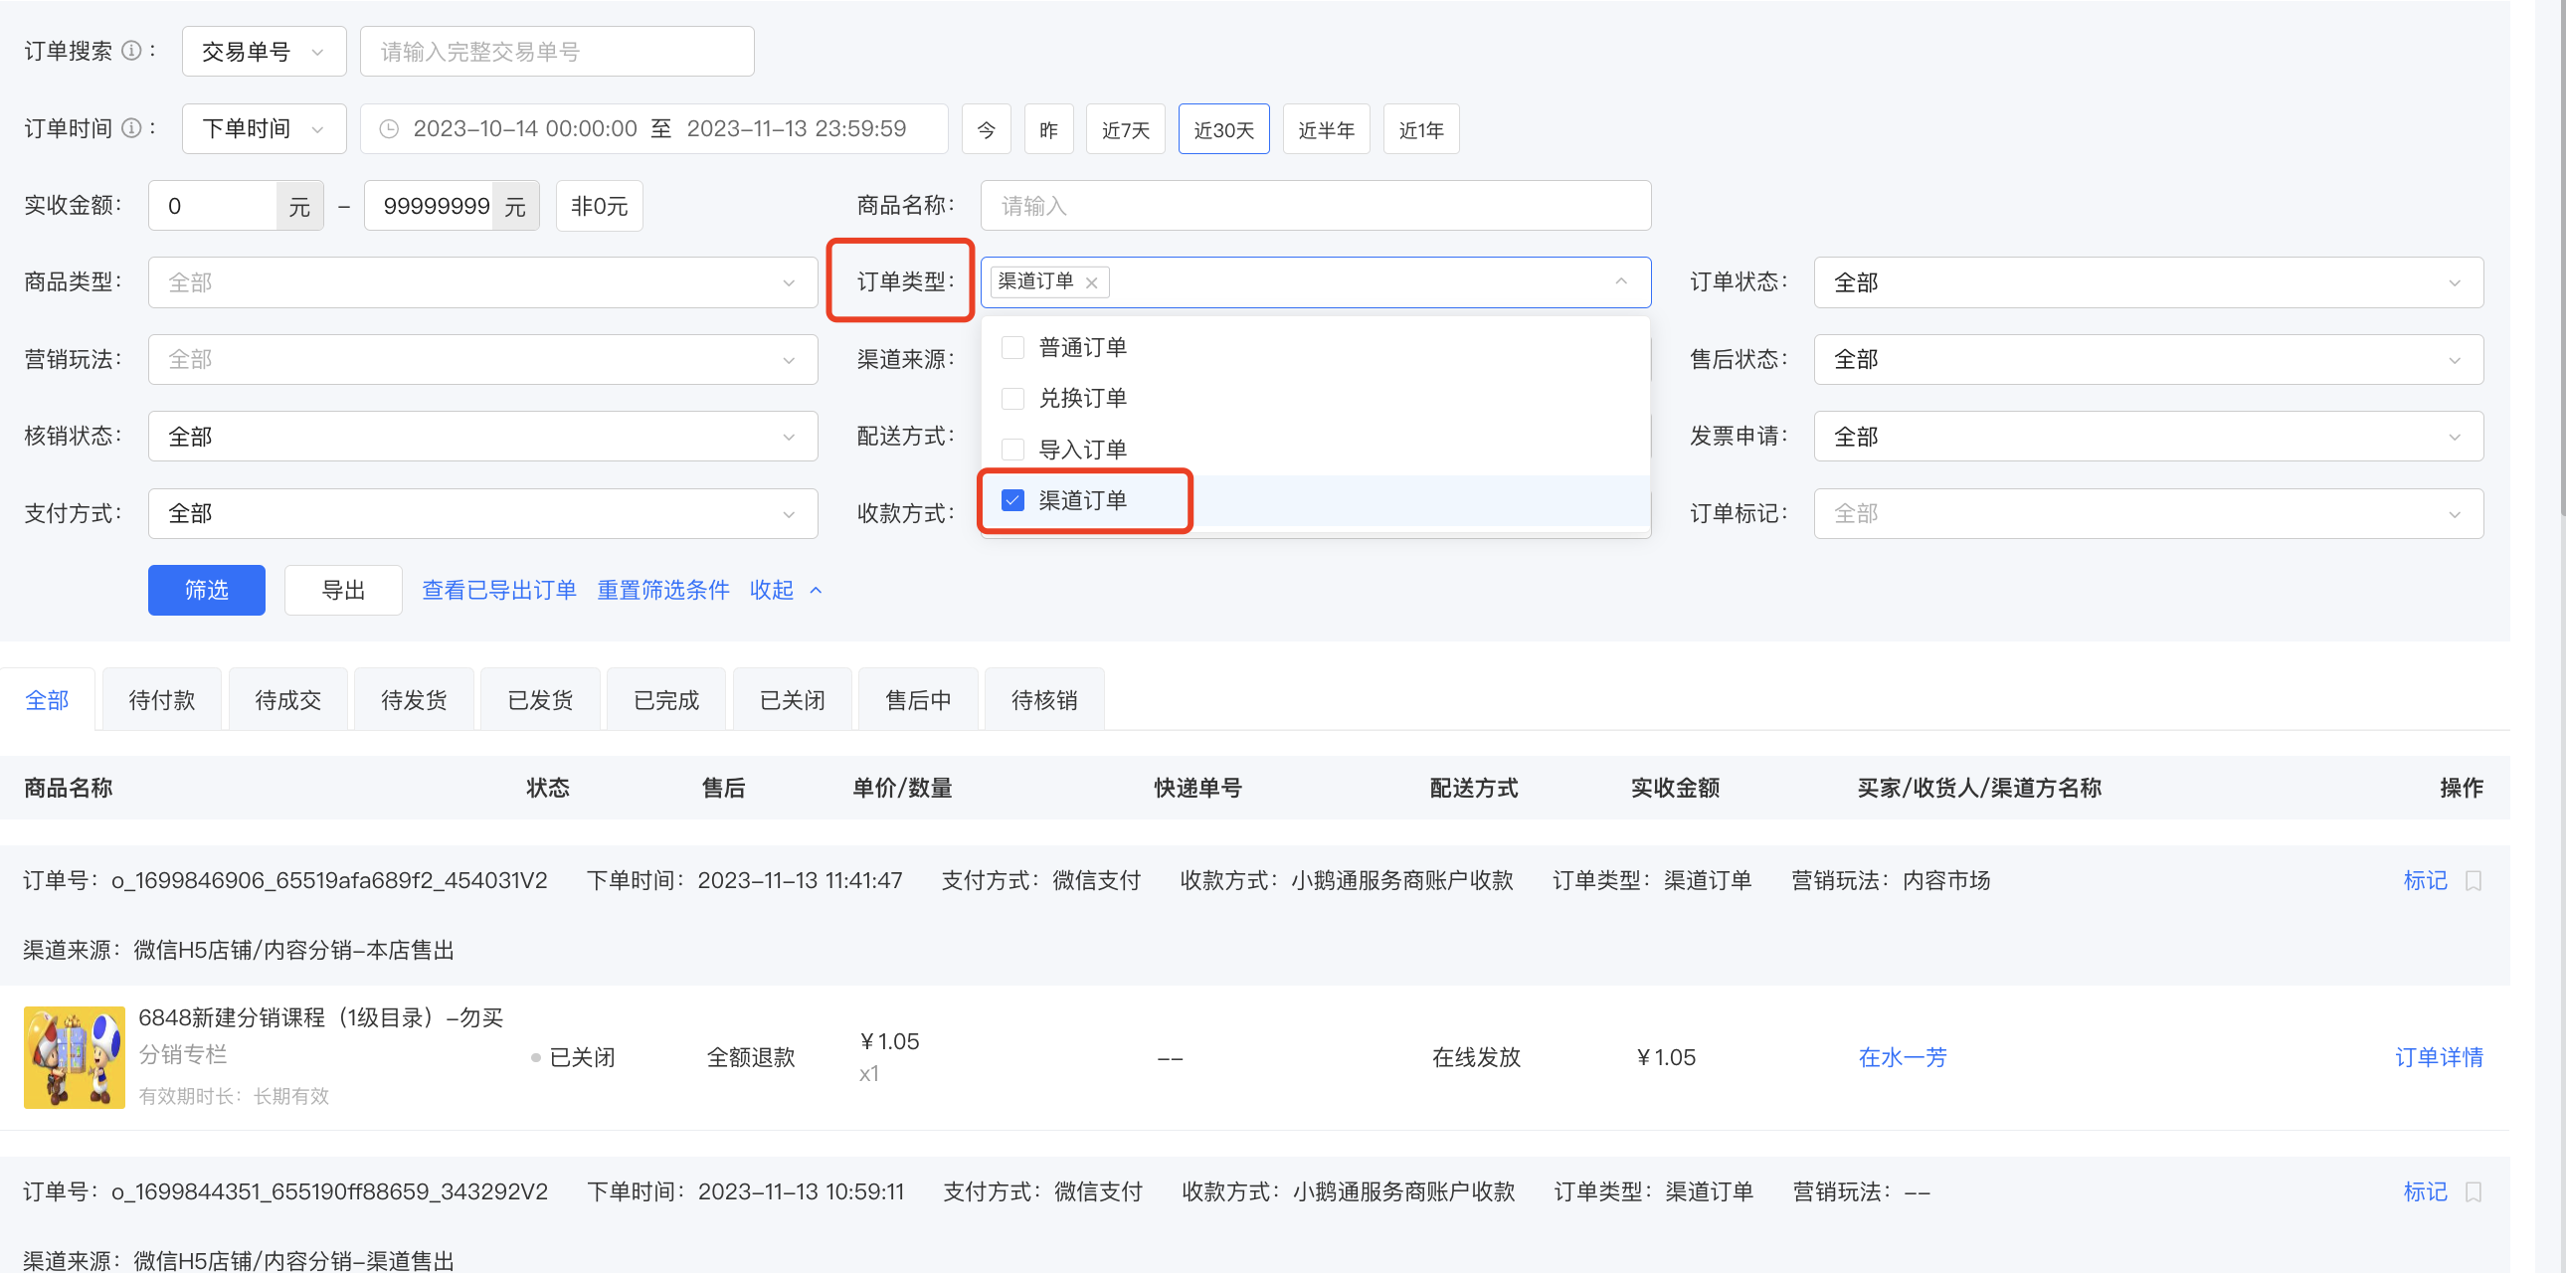The height and width of the screenshot is (1273, 2566).
Task: Switch to the 待付款 tab
Action: pyautogui.click(x=161, y=700)
